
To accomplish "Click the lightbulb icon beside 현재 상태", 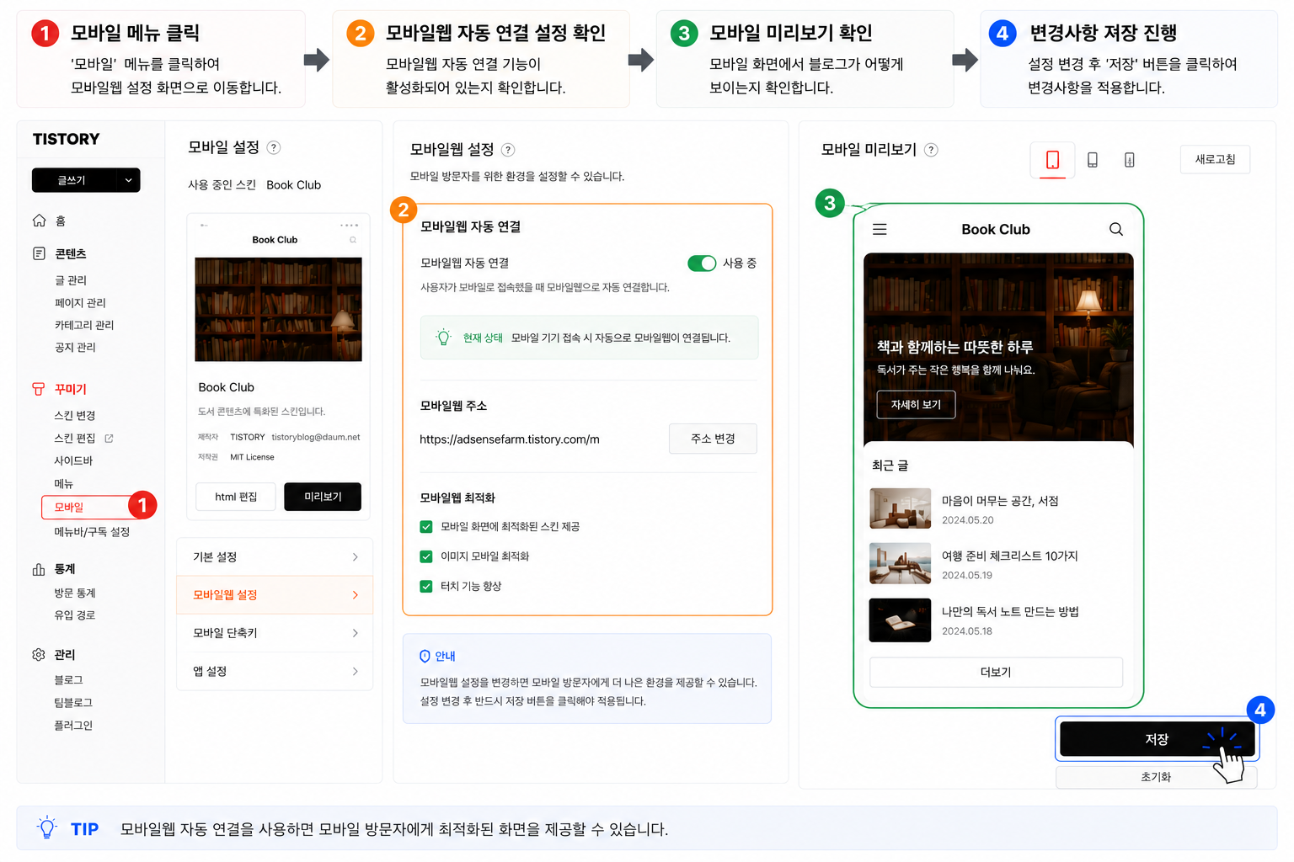I will [x=443, y=338].
